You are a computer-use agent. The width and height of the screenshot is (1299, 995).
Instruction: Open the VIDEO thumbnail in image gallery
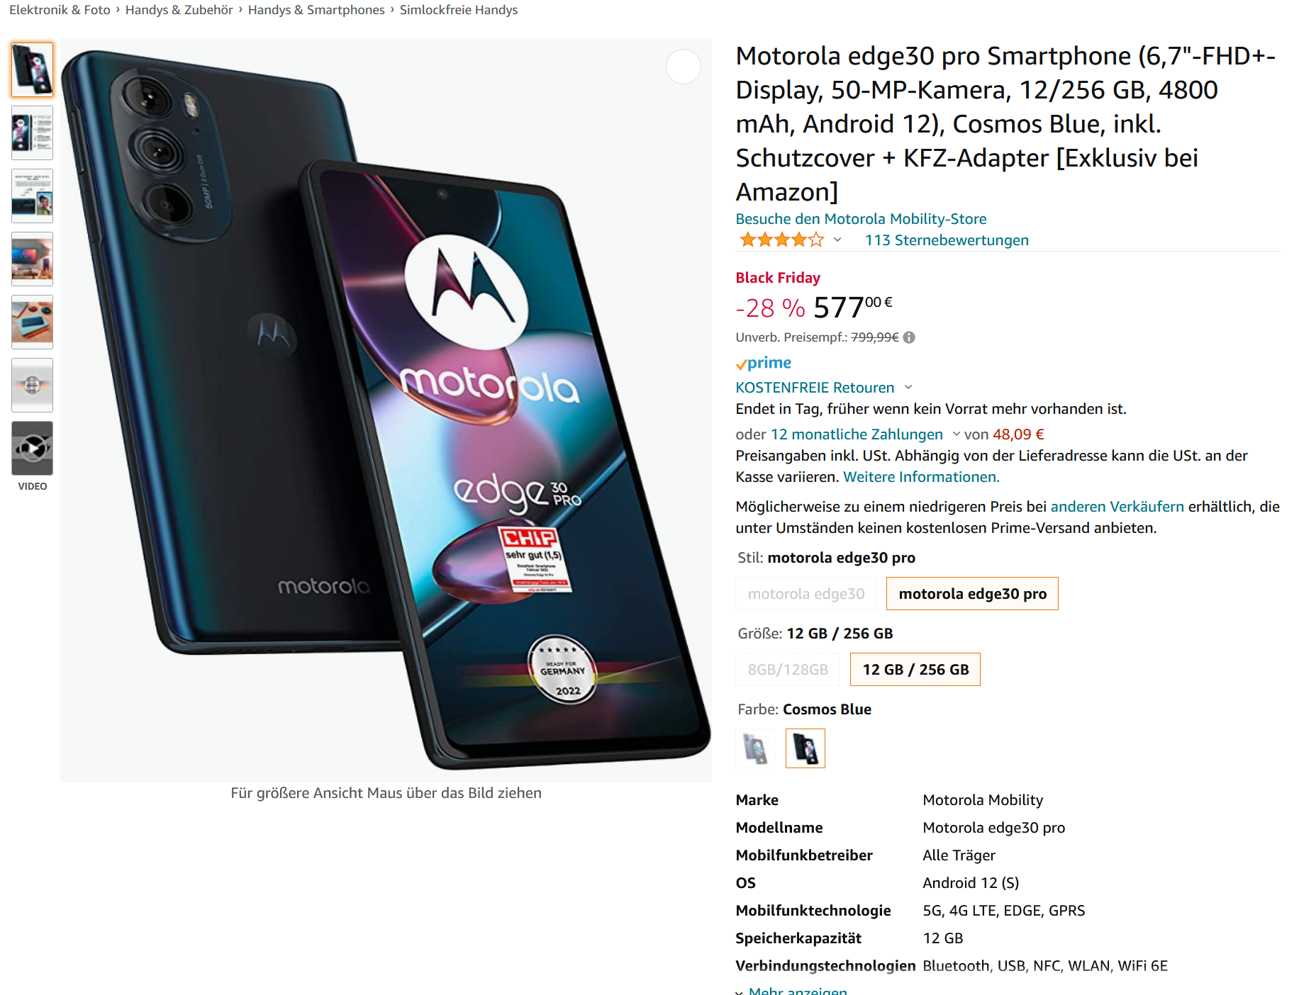(32, 449)
